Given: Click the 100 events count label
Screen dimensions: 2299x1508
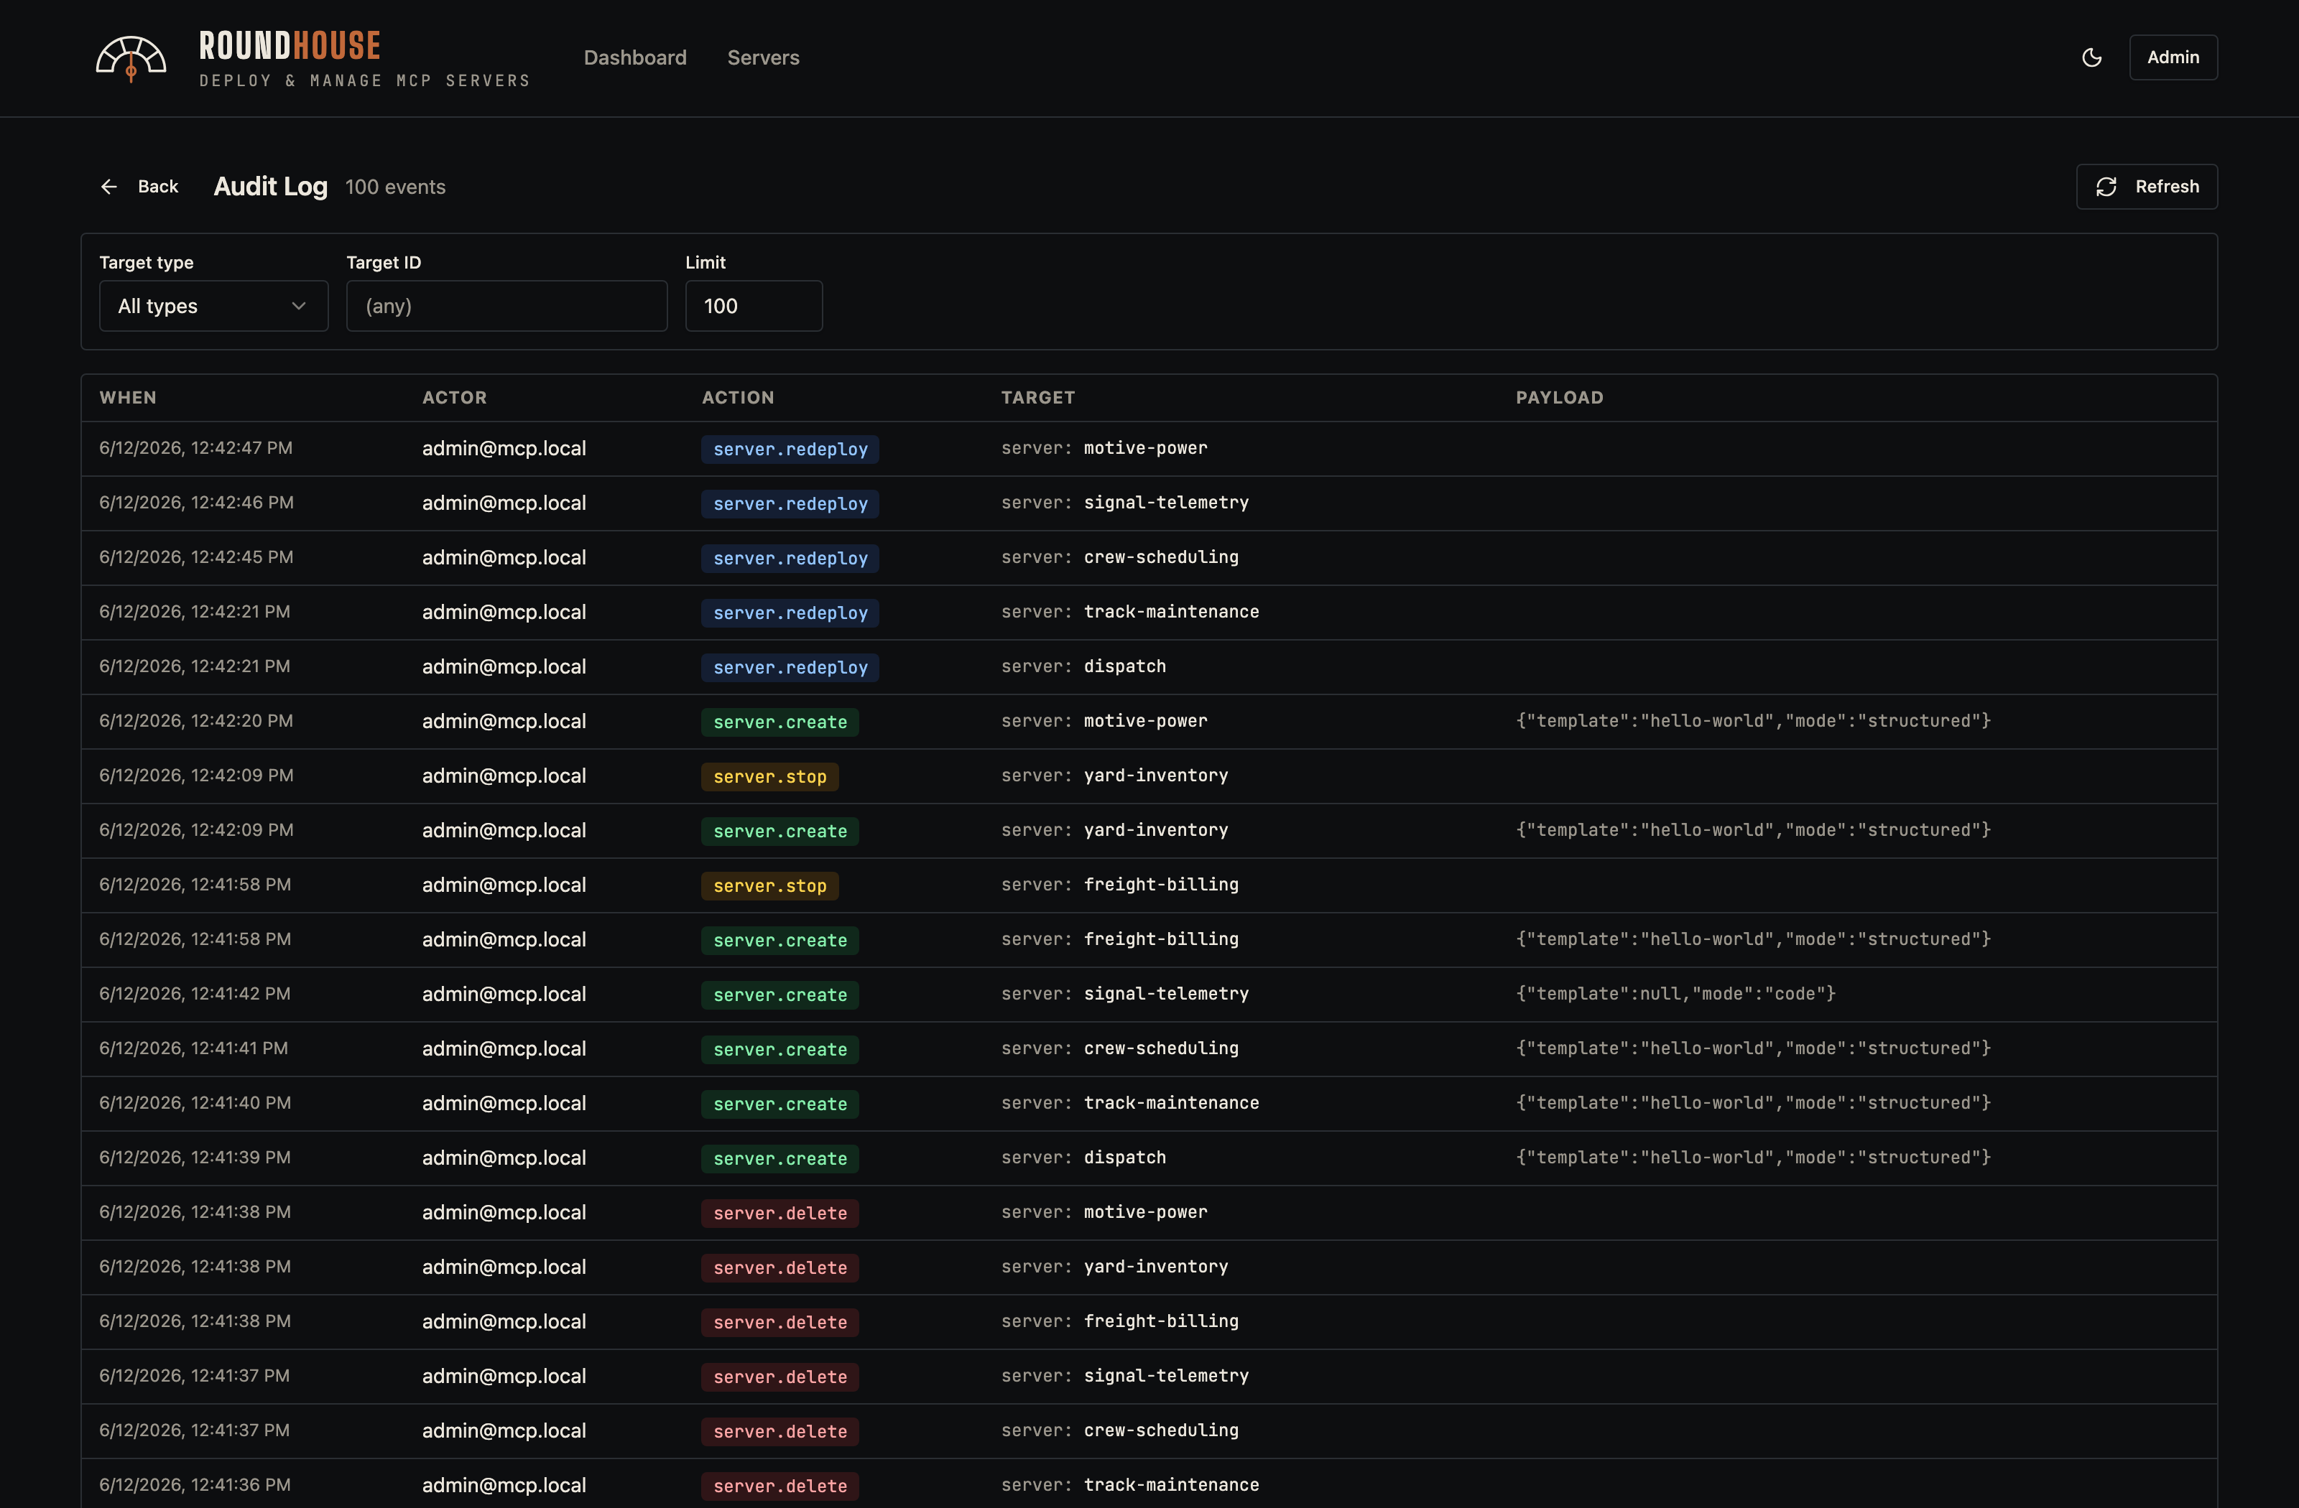Looking at the screenshot, I should coord(395,187).
